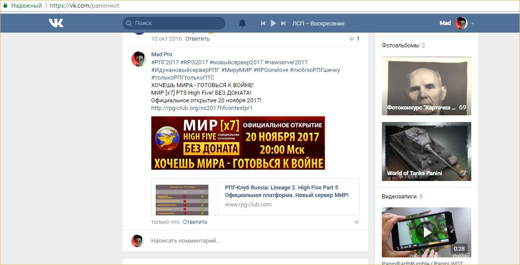Open avatar beside the comment field
Viewport: 520px width, 265px height.
(137, 241)
